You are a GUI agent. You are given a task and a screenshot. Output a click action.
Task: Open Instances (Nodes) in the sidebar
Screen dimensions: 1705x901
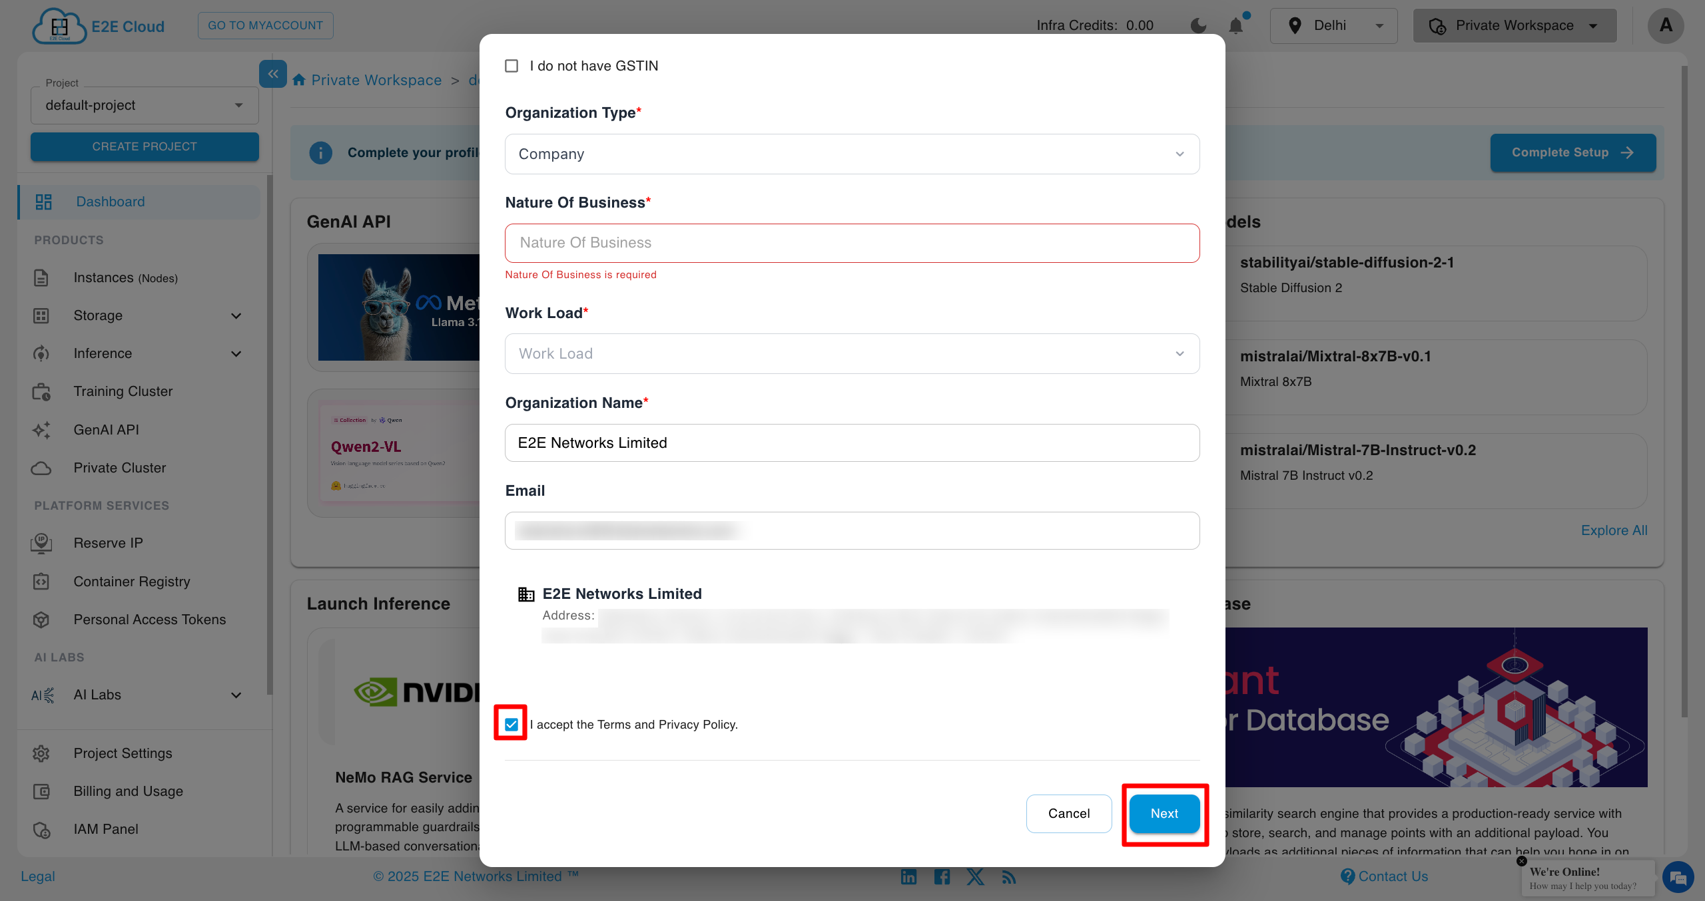tap(139, 277)
